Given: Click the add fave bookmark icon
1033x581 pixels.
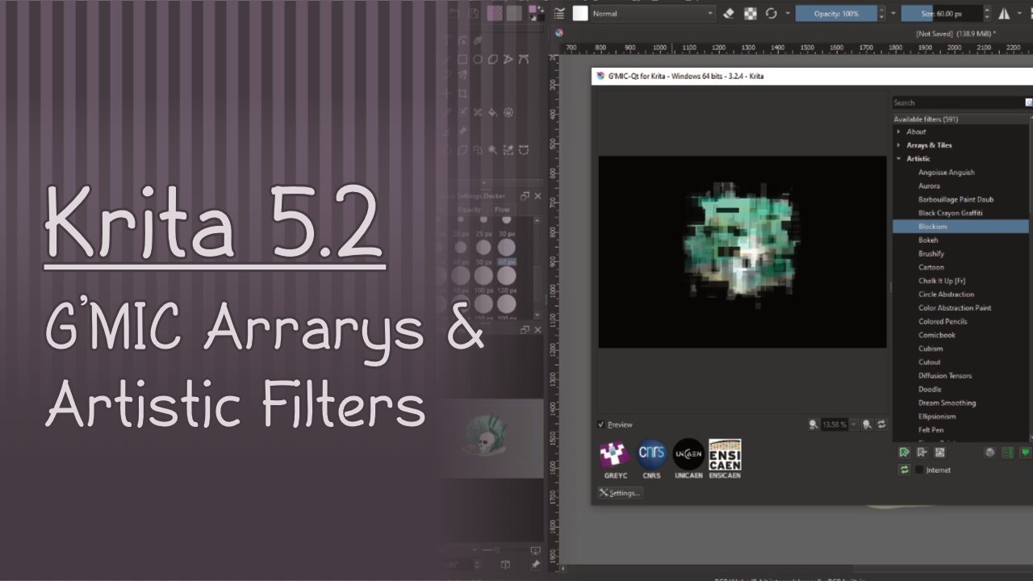Looking at the screenshot, I should (x=905, y=453).
